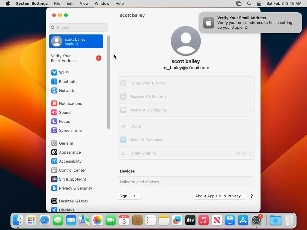Click the help question mark button

252,196
